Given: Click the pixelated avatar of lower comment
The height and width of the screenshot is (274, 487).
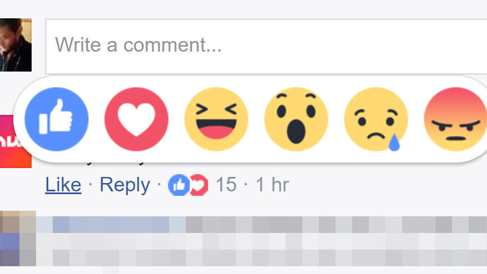Looking at the screenshot, I should 18,239.
